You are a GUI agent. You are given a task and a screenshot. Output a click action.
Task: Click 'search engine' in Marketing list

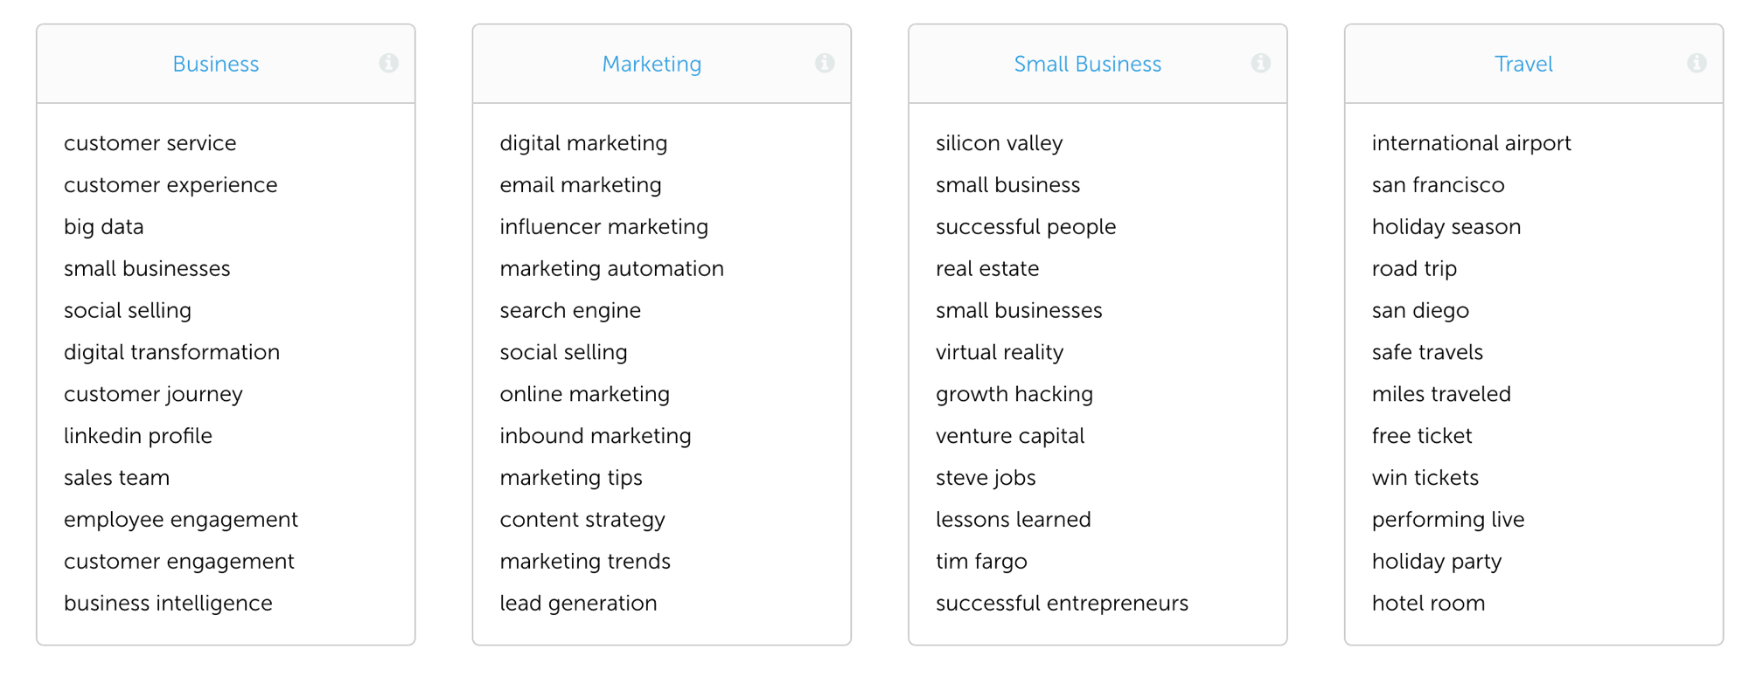(x=570, y=311)
